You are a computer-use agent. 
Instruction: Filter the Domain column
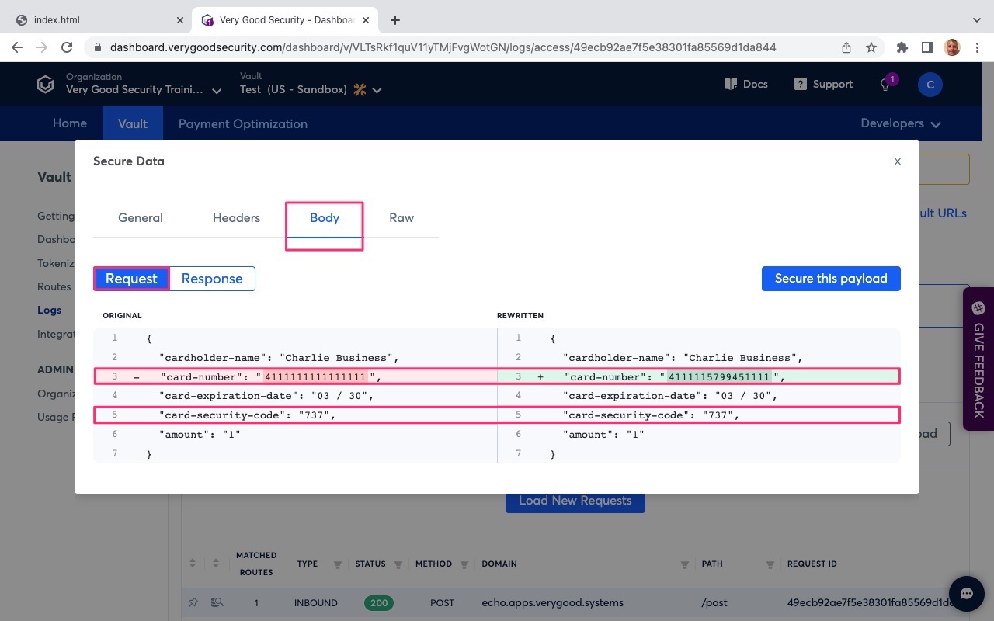coord(685,564)
